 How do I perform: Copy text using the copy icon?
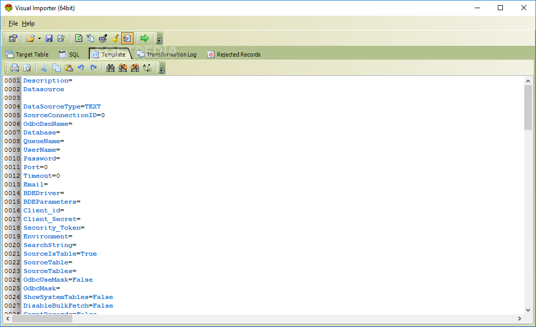pos(57,68)
